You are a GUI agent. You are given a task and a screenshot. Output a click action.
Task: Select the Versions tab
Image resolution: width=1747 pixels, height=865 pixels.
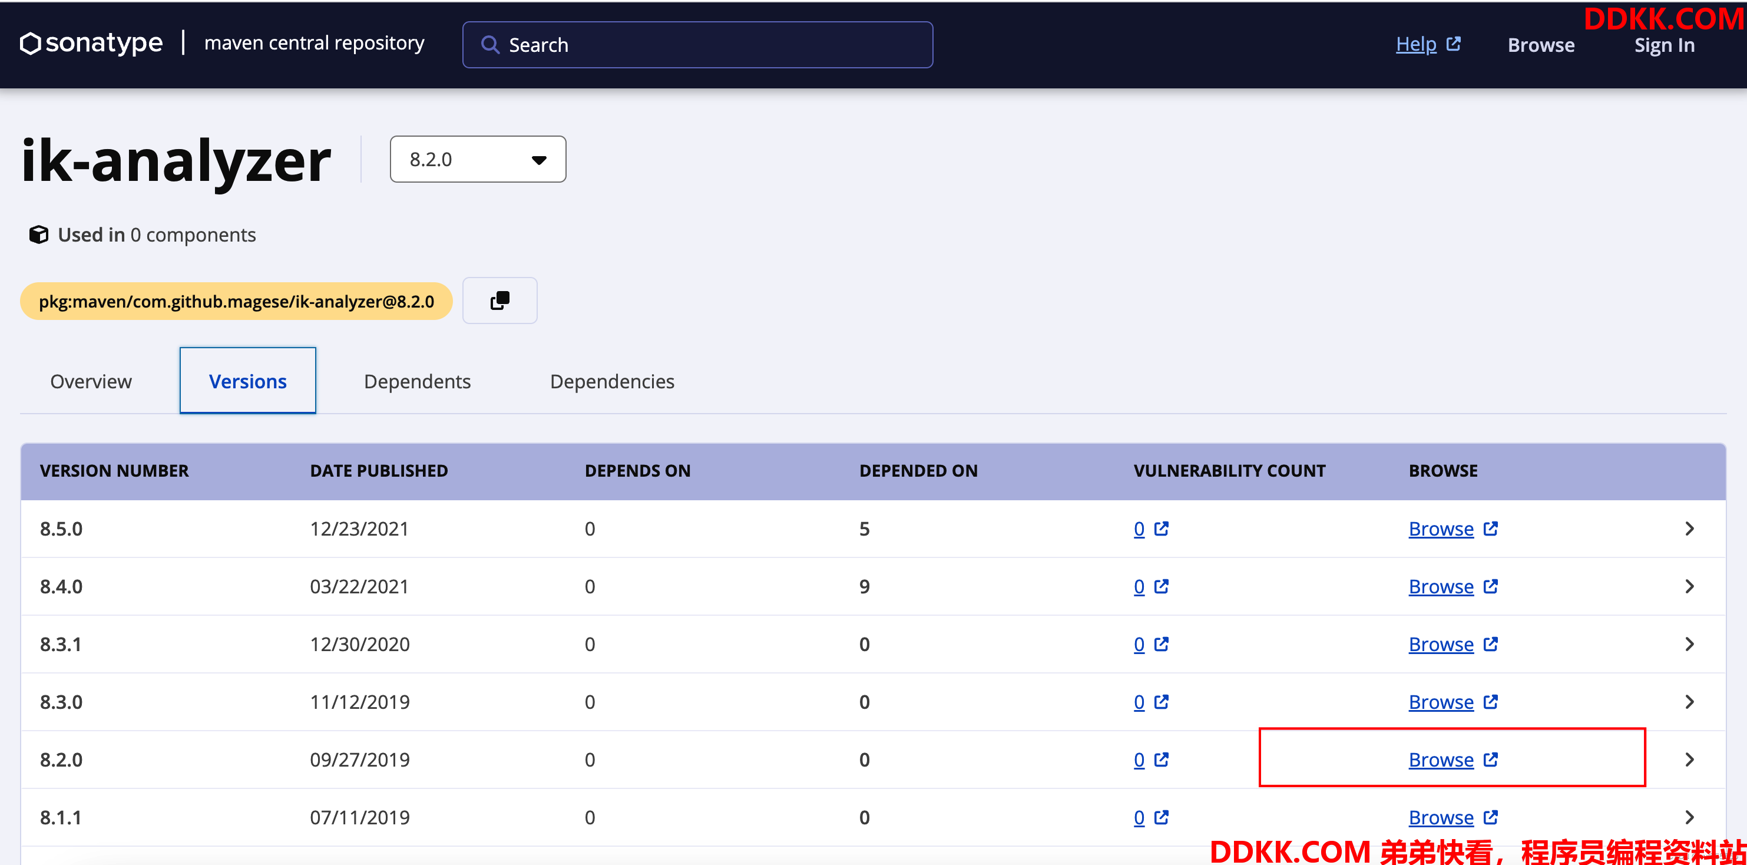coord(247,381)
